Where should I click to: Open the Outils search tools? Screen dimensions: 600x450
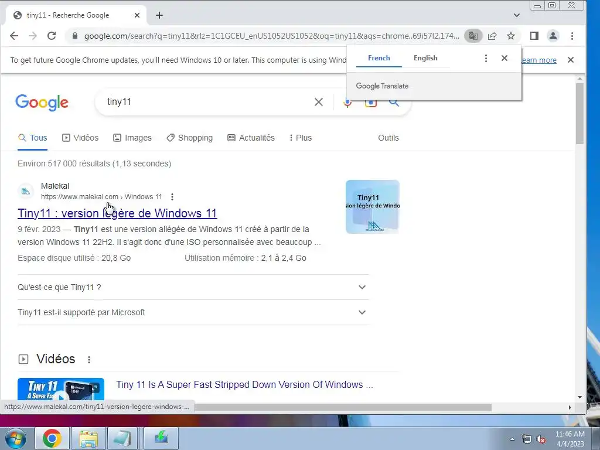tap(388, 138)
